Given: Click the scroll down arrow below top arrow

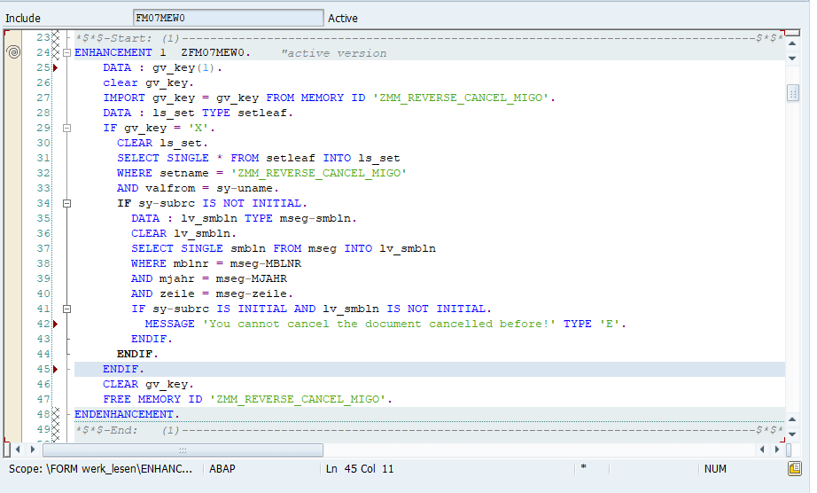Looking at the screenshot, I should click(x=792, y=59).
